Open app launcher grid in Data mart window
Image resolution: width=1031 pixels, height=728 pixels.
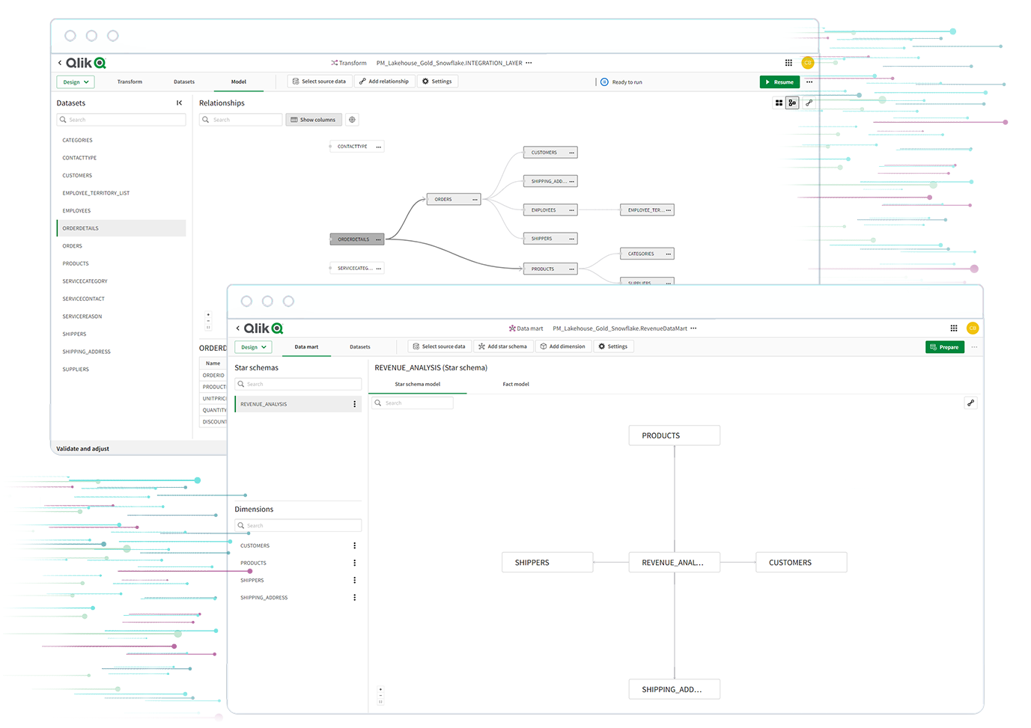pos(954,328)
